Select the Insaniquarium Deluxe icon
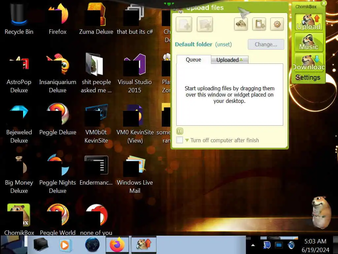Image resolution: width=338 pixels, height=254 pixels. (x=57, y=74)
